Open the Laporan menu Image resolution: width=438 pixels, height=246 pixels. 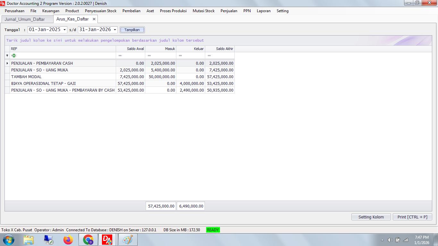(x=264, y=11)
